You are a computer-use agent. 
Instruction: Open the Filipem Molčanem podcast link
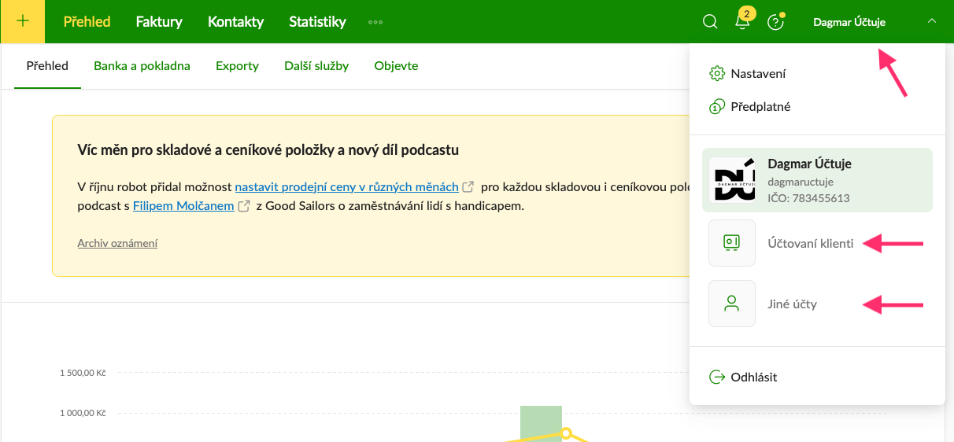point(183,206)
